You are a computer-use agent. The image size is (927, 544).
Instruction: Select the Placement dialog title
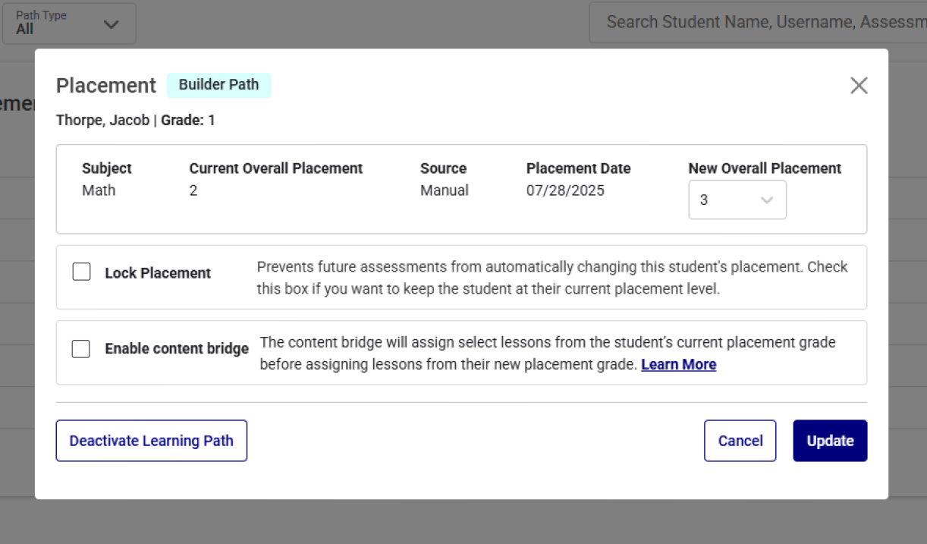point(106,85)
